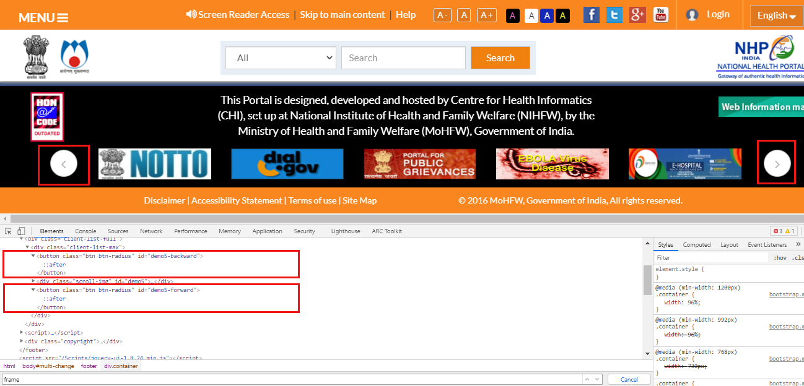
Task: Toggle the :hov element state button
Action: pos(780,257)
